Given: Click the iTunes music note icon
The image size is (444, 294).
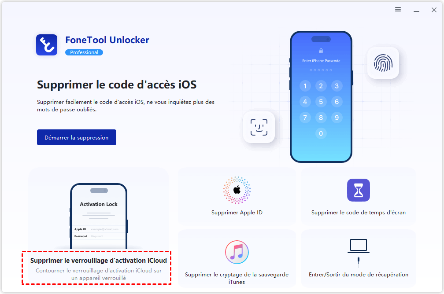Looking at the screenshot, I should coord(237,252).
